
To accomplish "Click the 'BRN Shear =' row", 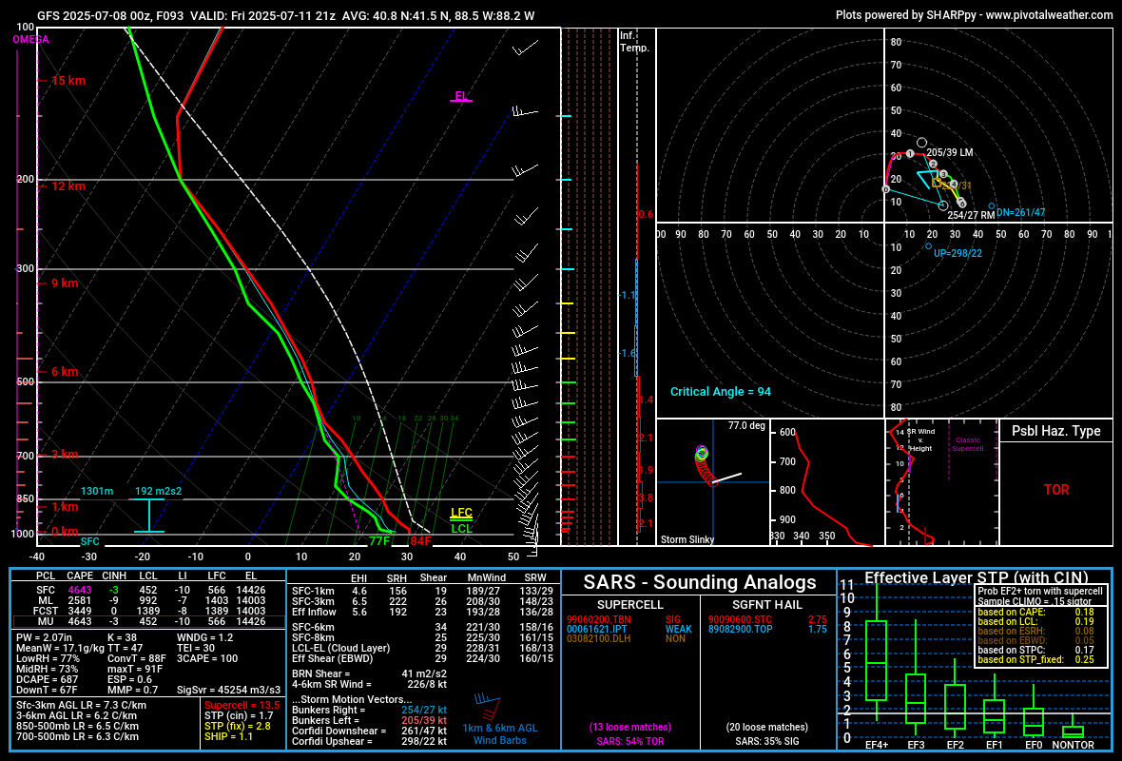I will 369,673.
